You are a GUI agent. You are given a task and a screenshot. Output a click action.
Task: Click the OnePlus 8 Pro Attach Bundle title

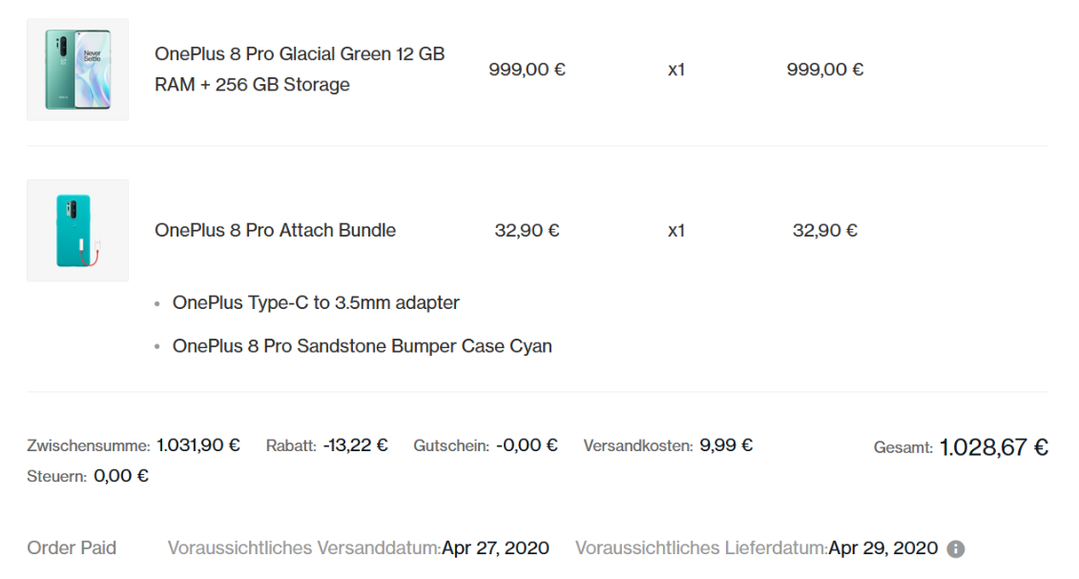(276, 231)
